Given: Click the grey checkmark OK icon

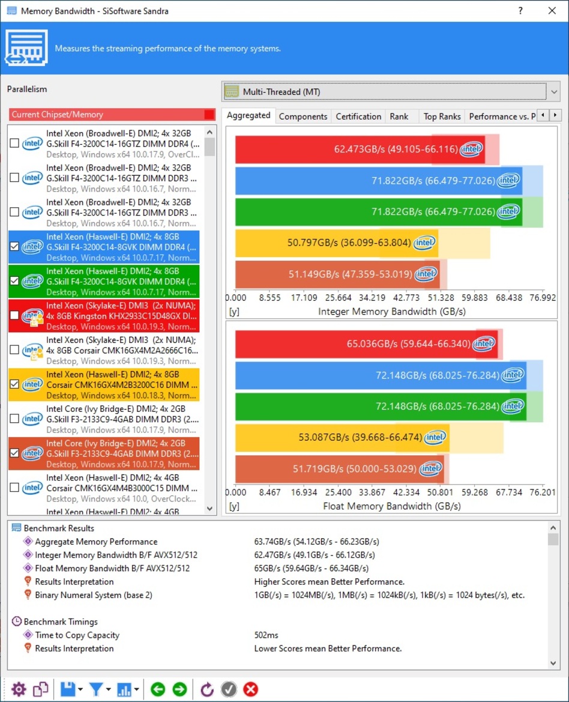Looking at the screenshot, I should tap(229, 689).
